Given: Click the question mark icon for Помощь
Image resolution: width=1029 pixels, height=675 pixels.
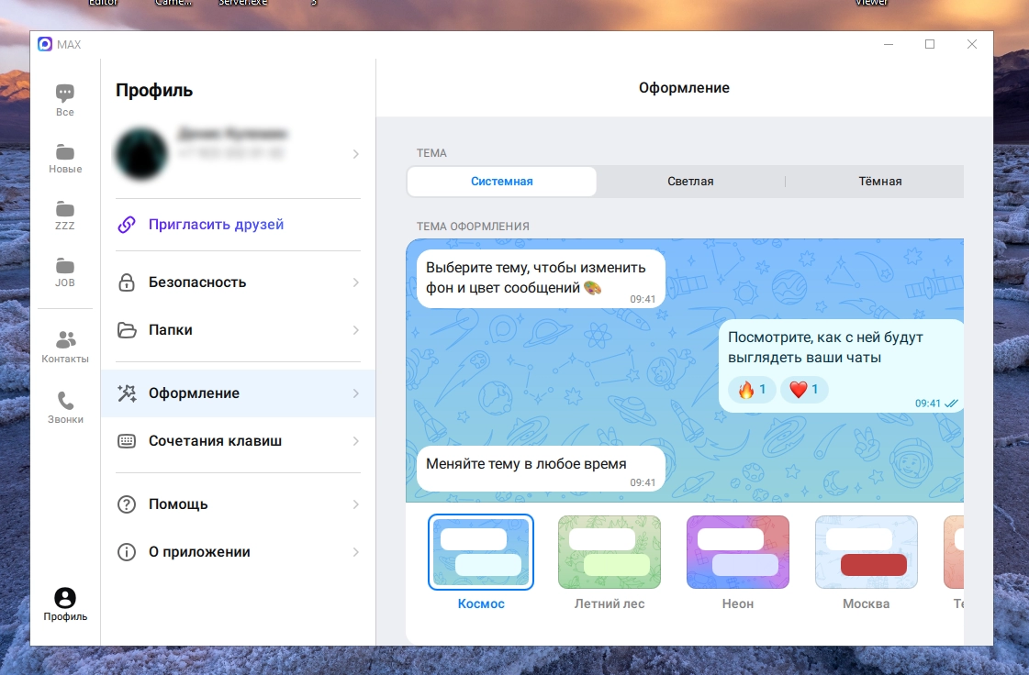Looking at the screenshot, I should 127,504.
